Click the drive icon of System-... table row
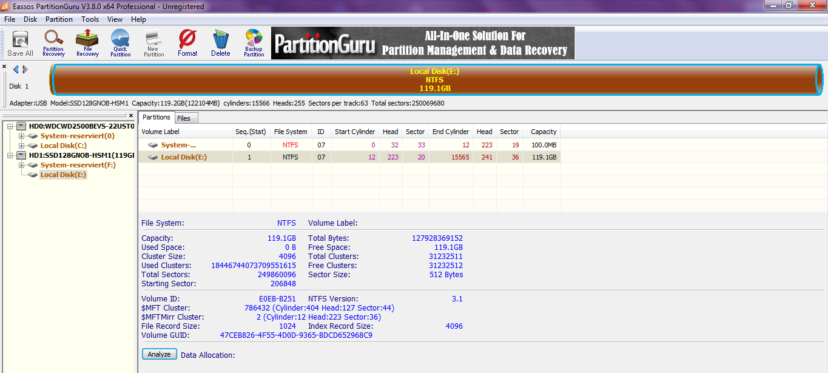The height and width of the screenshot is (373, 828). [153, 145]
